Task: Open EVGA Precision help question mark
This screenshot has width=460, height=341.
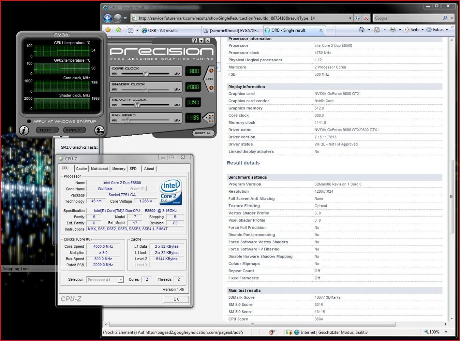Action: [x=194, y=41]
